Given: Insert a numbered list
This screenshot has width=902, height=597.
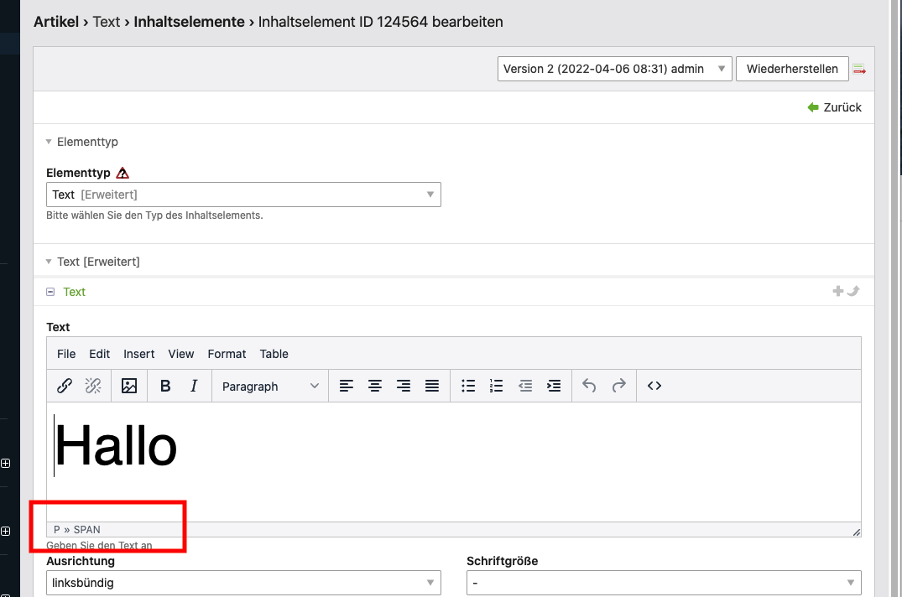Looking at the screenshot, I should click(x=497, y=386).
